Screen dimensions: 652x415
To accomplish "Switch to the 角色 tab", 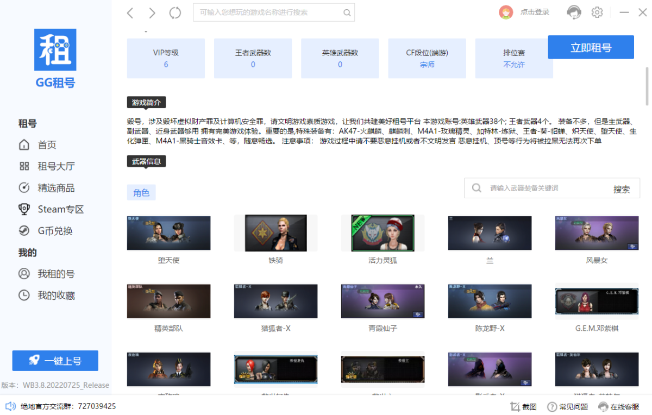I will click(x=141, y=193).
